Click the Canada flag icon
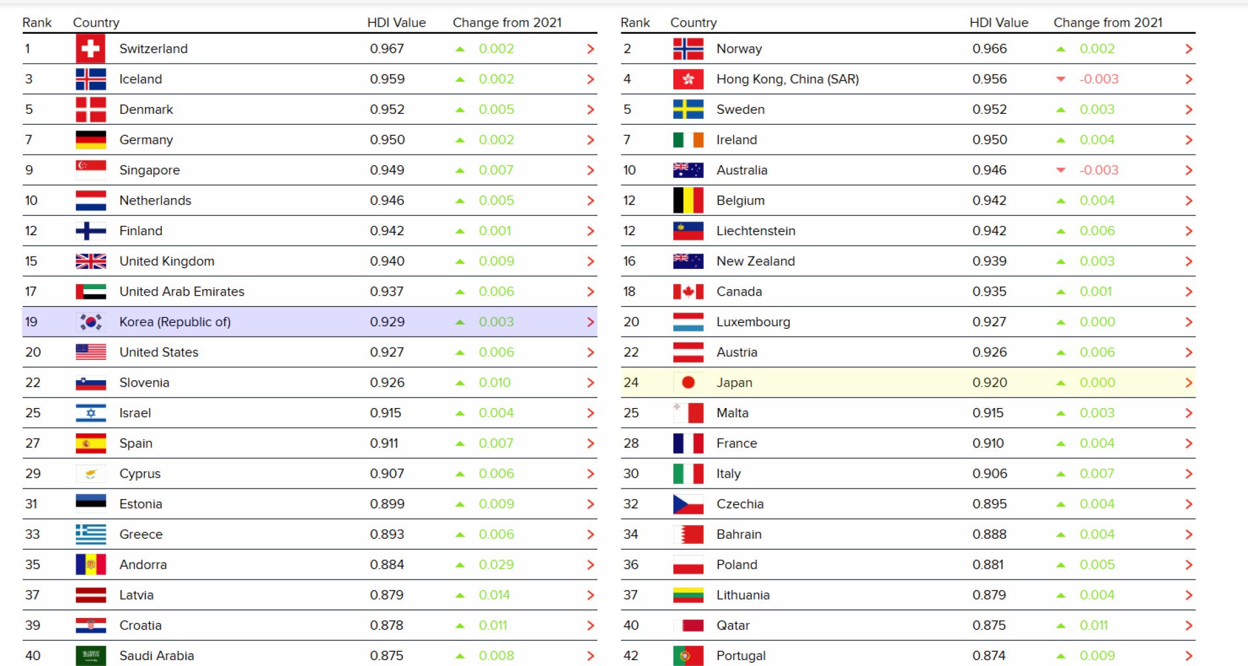1248x666 pixels. pyautogui.click(x=688, y=292)
